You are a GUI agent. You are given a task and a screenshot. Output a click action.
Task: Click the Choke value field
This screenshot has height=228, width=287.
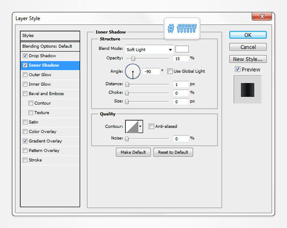(x=181, y=93)
